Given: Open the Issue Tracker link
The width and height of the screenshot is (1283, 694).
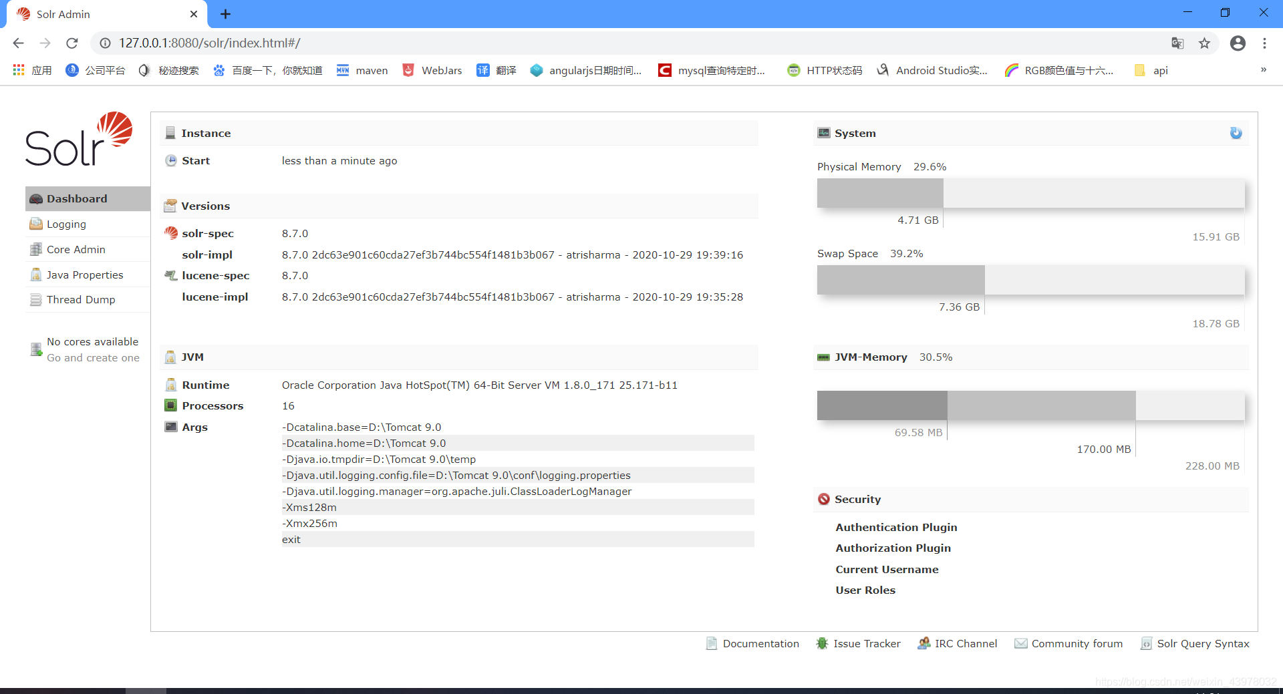Looking at the screenshot, I should point(858,643).
